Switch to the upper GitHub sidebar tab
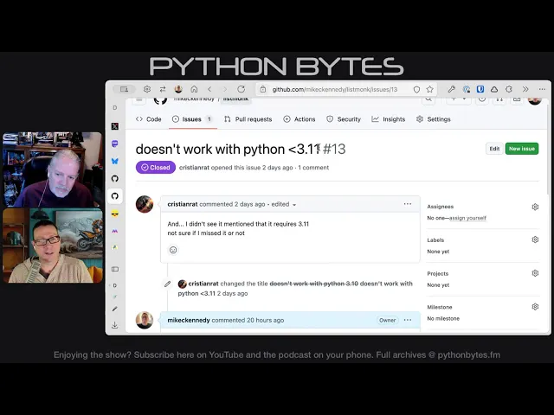 (x=115, y=179)
